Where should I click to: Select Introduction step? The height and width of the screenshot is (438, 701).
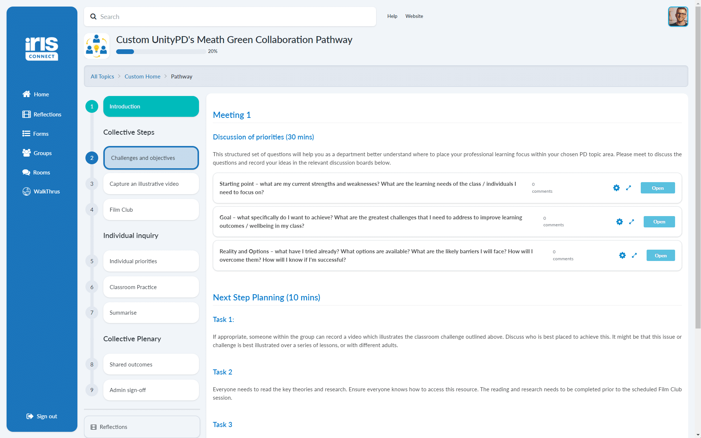[151, 107]
